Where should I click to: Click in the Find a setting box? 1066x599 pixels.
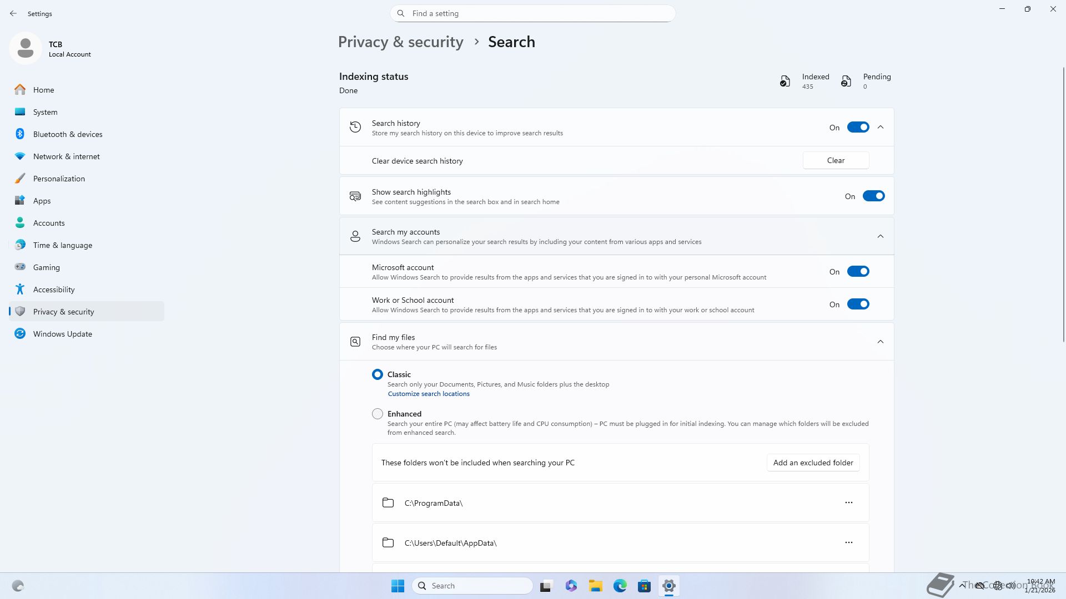pos(533,13)
